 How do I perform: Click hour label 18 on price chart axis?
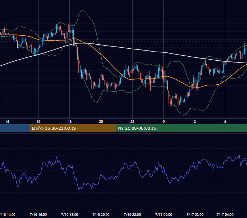70,122
